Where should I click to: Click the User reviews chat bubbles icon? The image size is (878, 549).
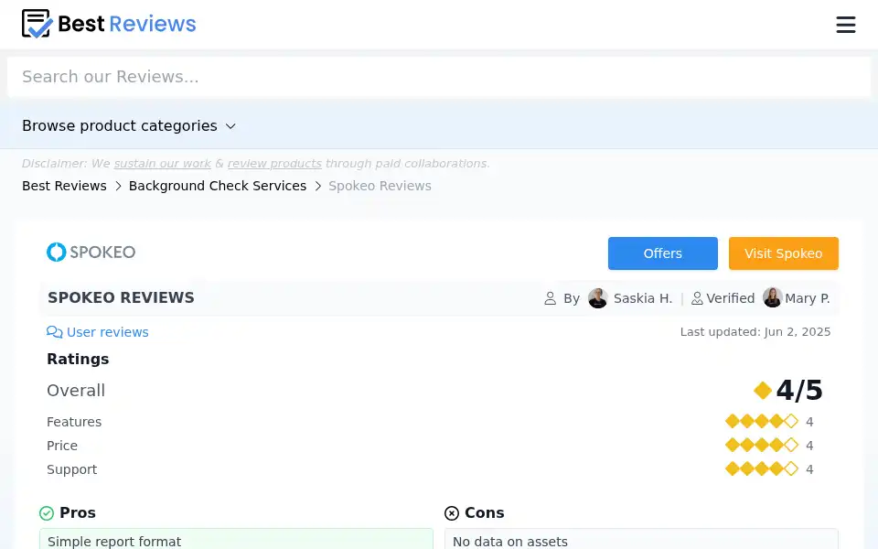(x=54, y=332)
